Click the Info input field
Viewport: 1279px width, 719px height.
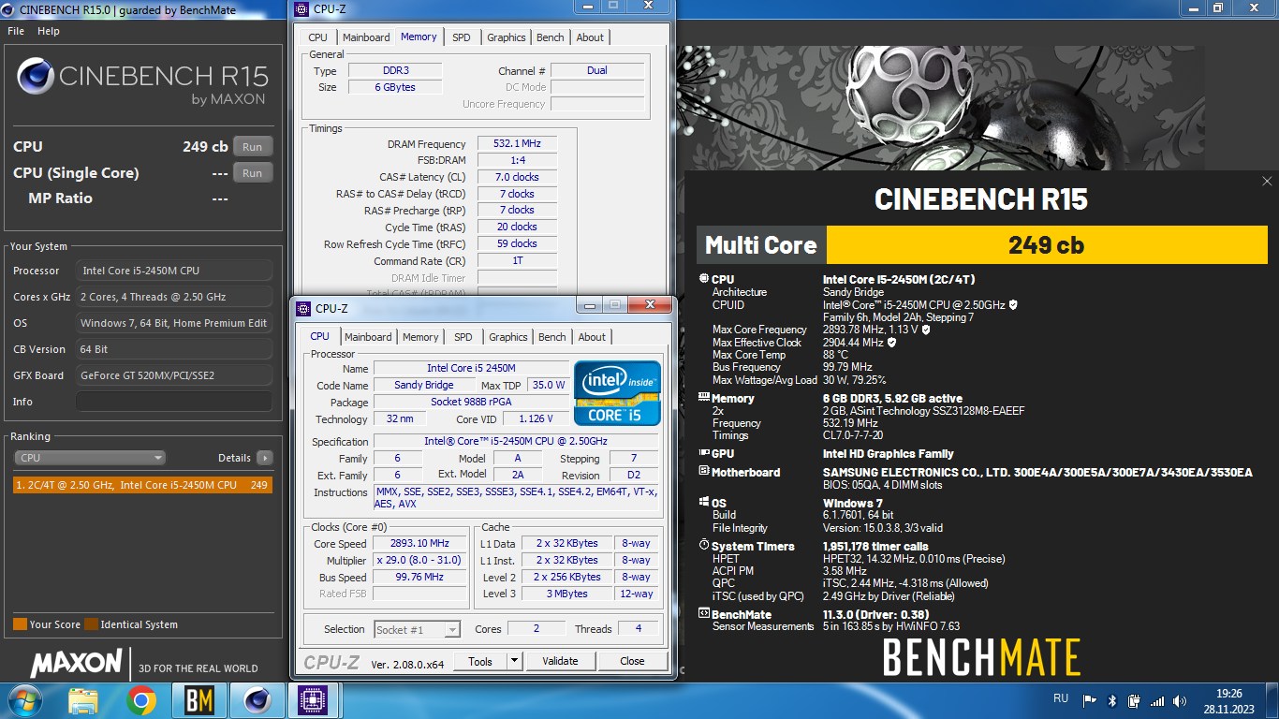[x=174, y=402]
